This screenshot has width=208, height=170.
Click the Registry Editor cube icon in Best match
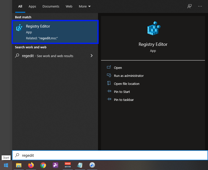[x=19, y=28]
